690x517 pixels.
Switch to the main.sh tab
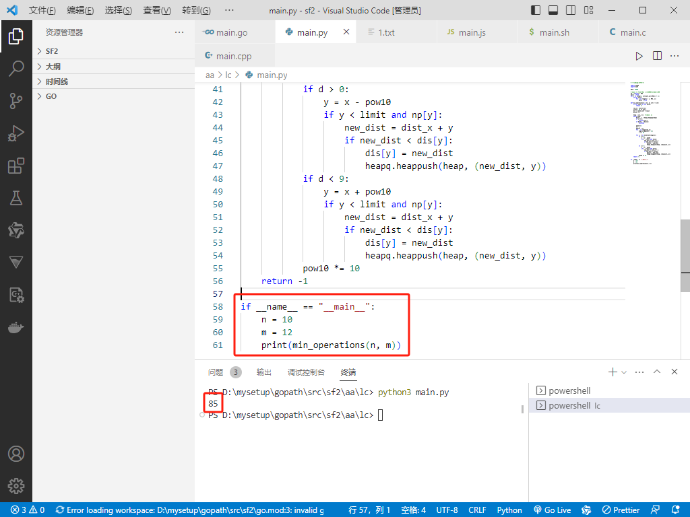[559, 32]
